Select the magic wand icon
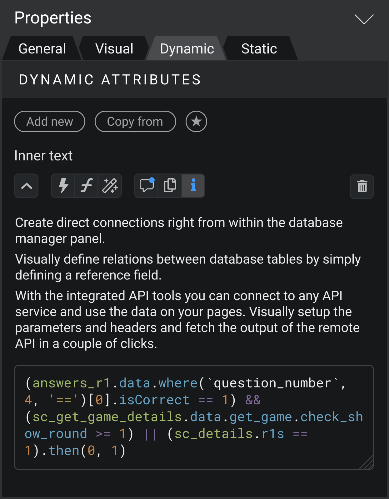389x499 pixels. tap(110, 186)
